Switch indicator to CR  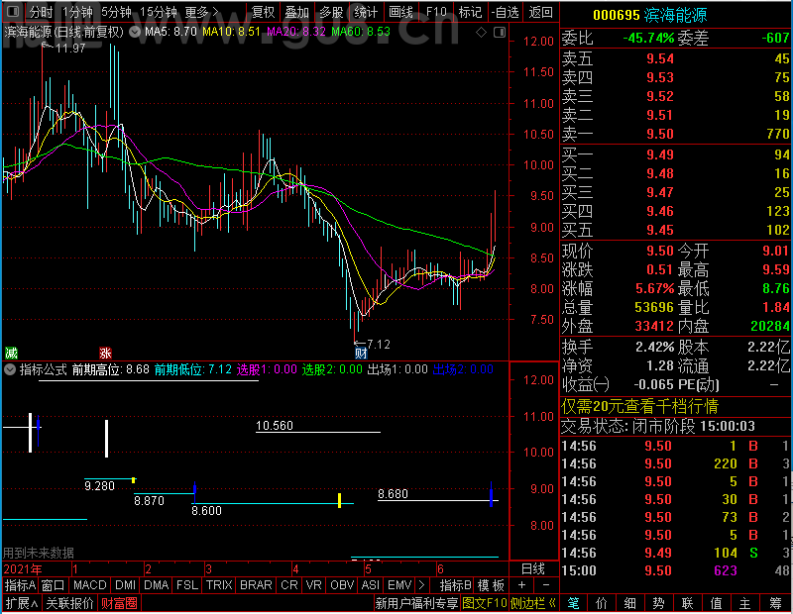pos(289,585)
